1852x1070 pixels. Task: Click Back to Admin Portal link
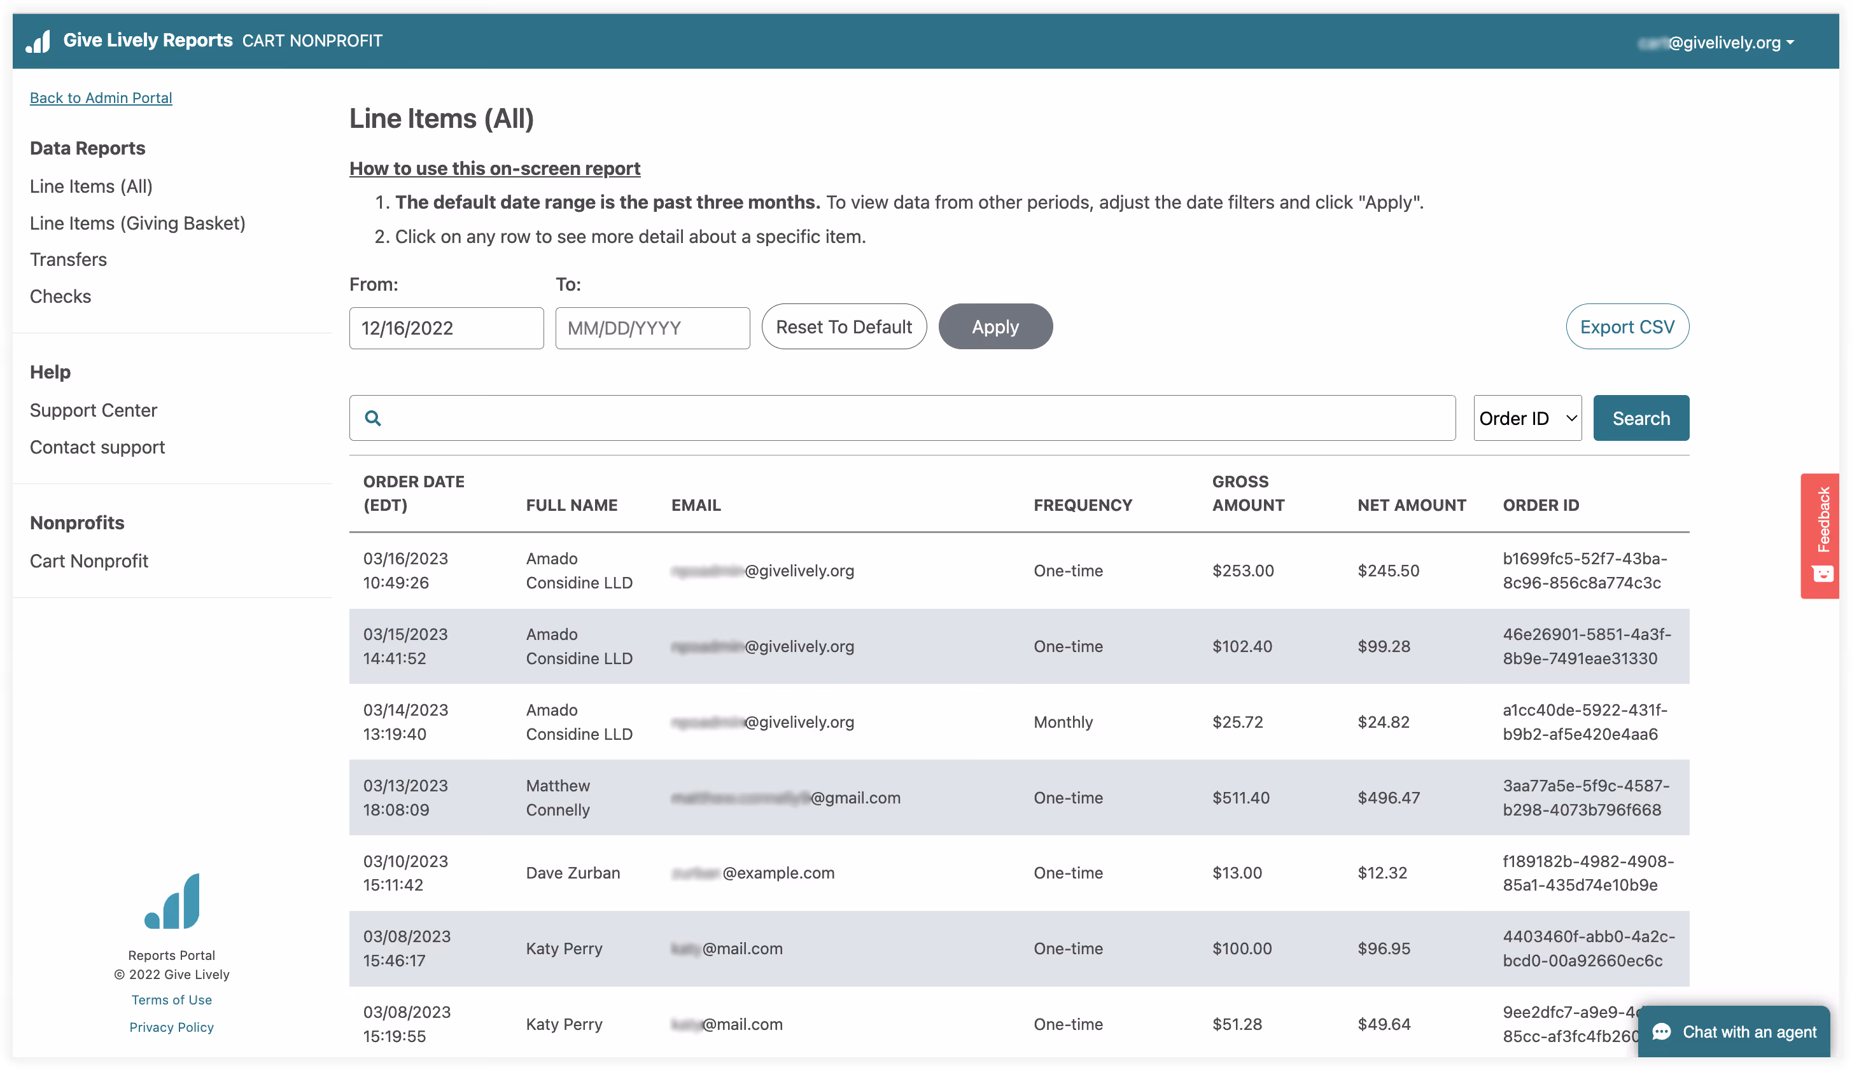(101, 98)
